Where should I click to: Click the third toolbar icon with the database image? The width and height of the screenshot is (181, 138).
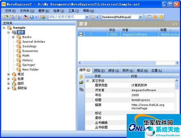pos(18,17)
